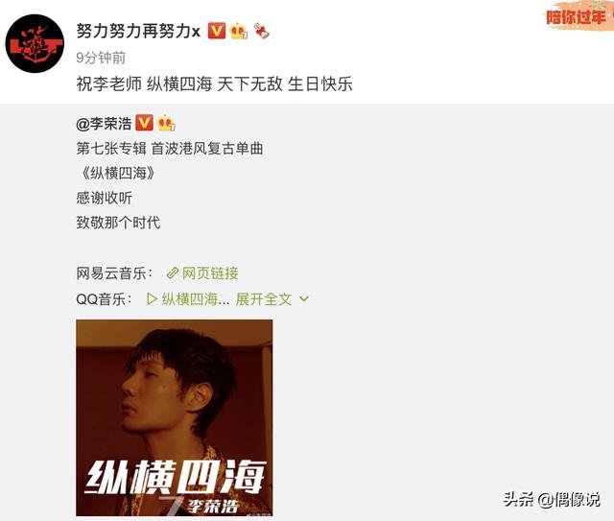Viewport: 614px width, 521px height.
Task: Play the QQ音乐 纵横四海 track via triangle icon
Action: [x=152, y=299]
